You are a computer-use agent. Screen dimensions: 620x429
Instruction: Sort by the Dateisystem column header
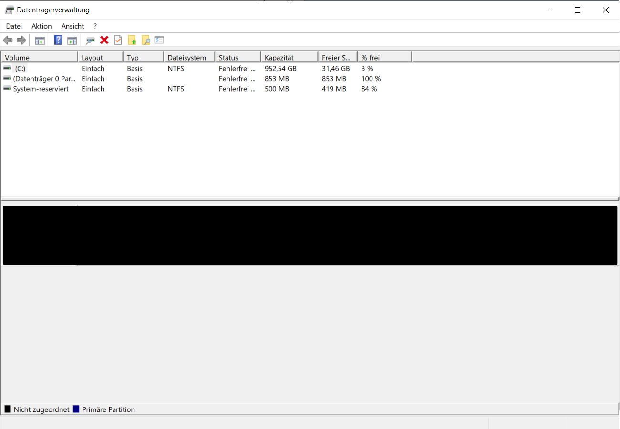[x=189, y=57]
